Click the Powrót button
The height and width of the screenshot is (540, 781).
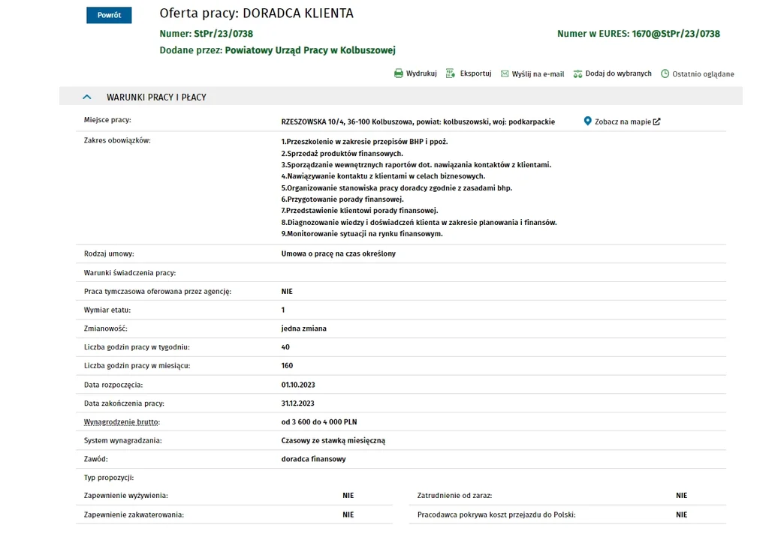coord(109,15)
